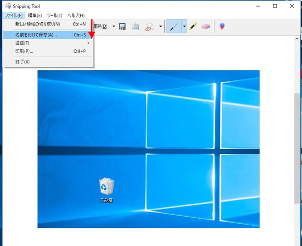Minimize the Snipping Tool window
This screenshot has width=302, height=246.
(258, 6)
